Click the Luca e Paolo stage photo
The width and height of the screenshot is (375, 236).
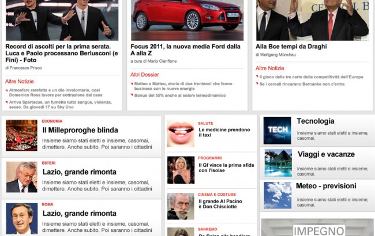click(x=62, y=20)
